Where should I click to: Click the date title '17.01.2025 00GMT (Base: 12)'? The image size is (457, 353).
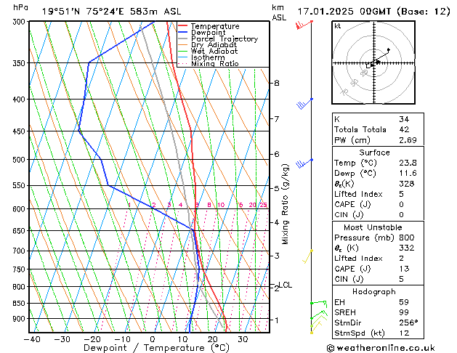click(x=373, y=12)
